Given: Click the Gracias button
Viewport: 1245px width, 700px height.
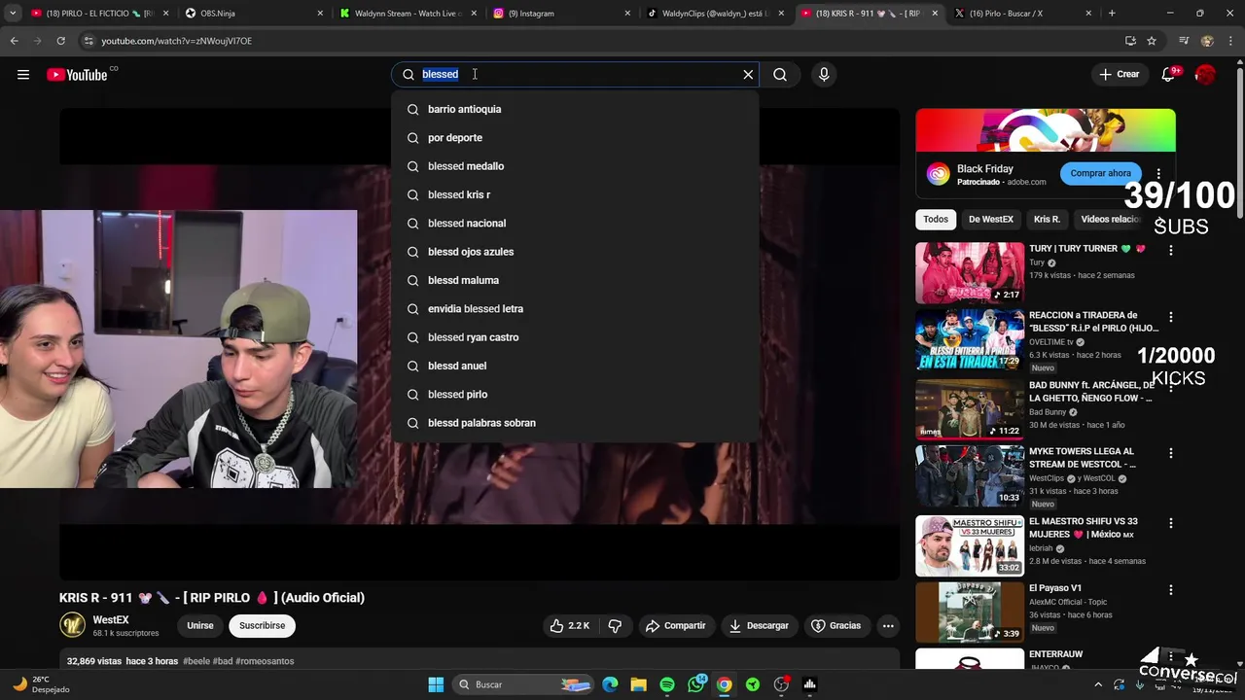Looking at the screenshot, I should (x=836, y=626).
